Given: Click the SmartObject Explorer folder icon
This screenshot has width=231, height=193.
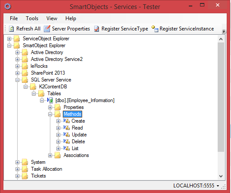Looking at the screenshot, I should pos(17,45).
